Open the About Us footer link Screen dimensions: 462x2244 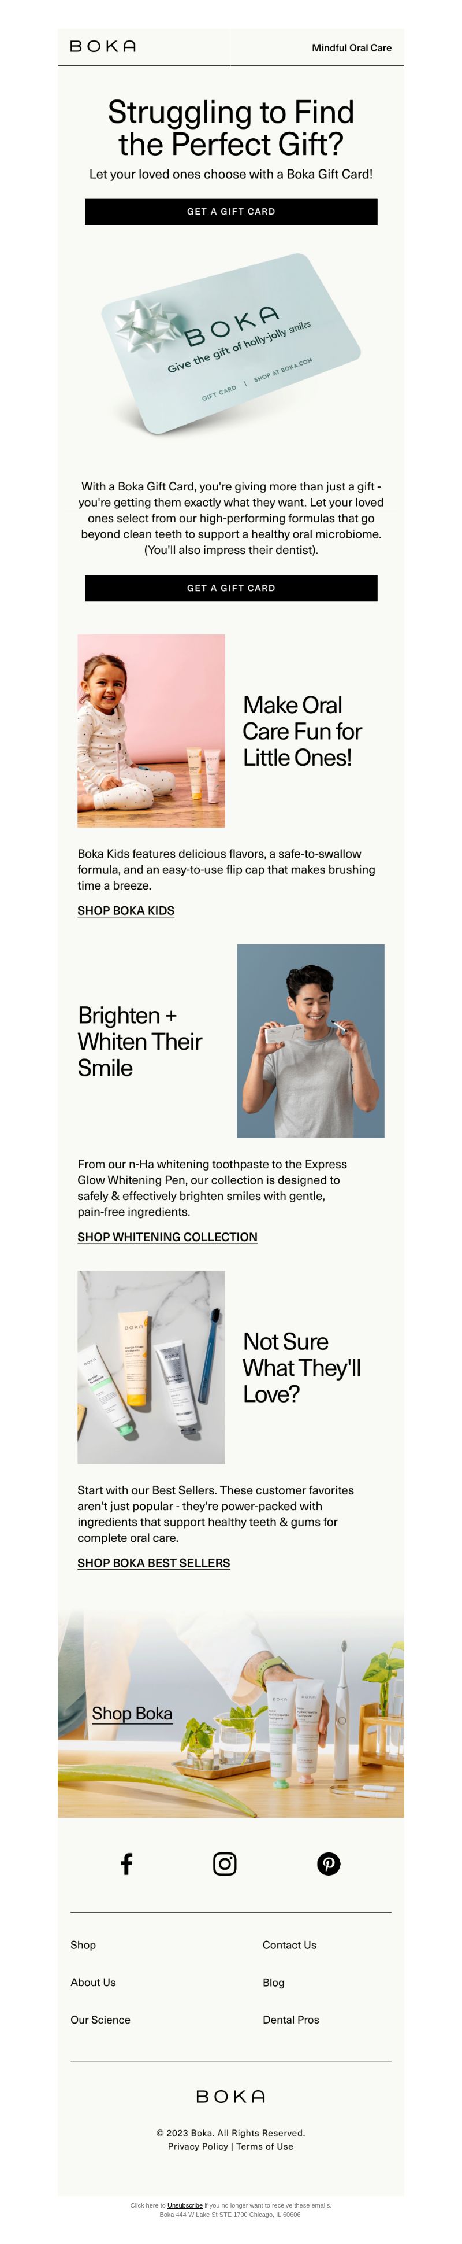[93, 1983]
